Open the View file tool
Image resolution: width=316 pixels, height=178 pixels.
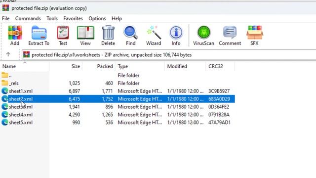85,36
